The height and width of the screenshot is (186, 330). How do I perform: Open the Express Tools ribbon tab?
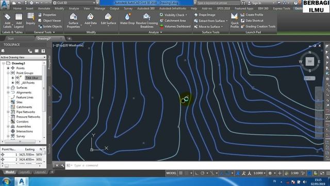coord(282,8)
